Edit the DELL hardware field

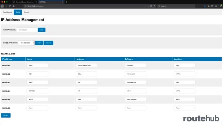(x=86, y=74)
